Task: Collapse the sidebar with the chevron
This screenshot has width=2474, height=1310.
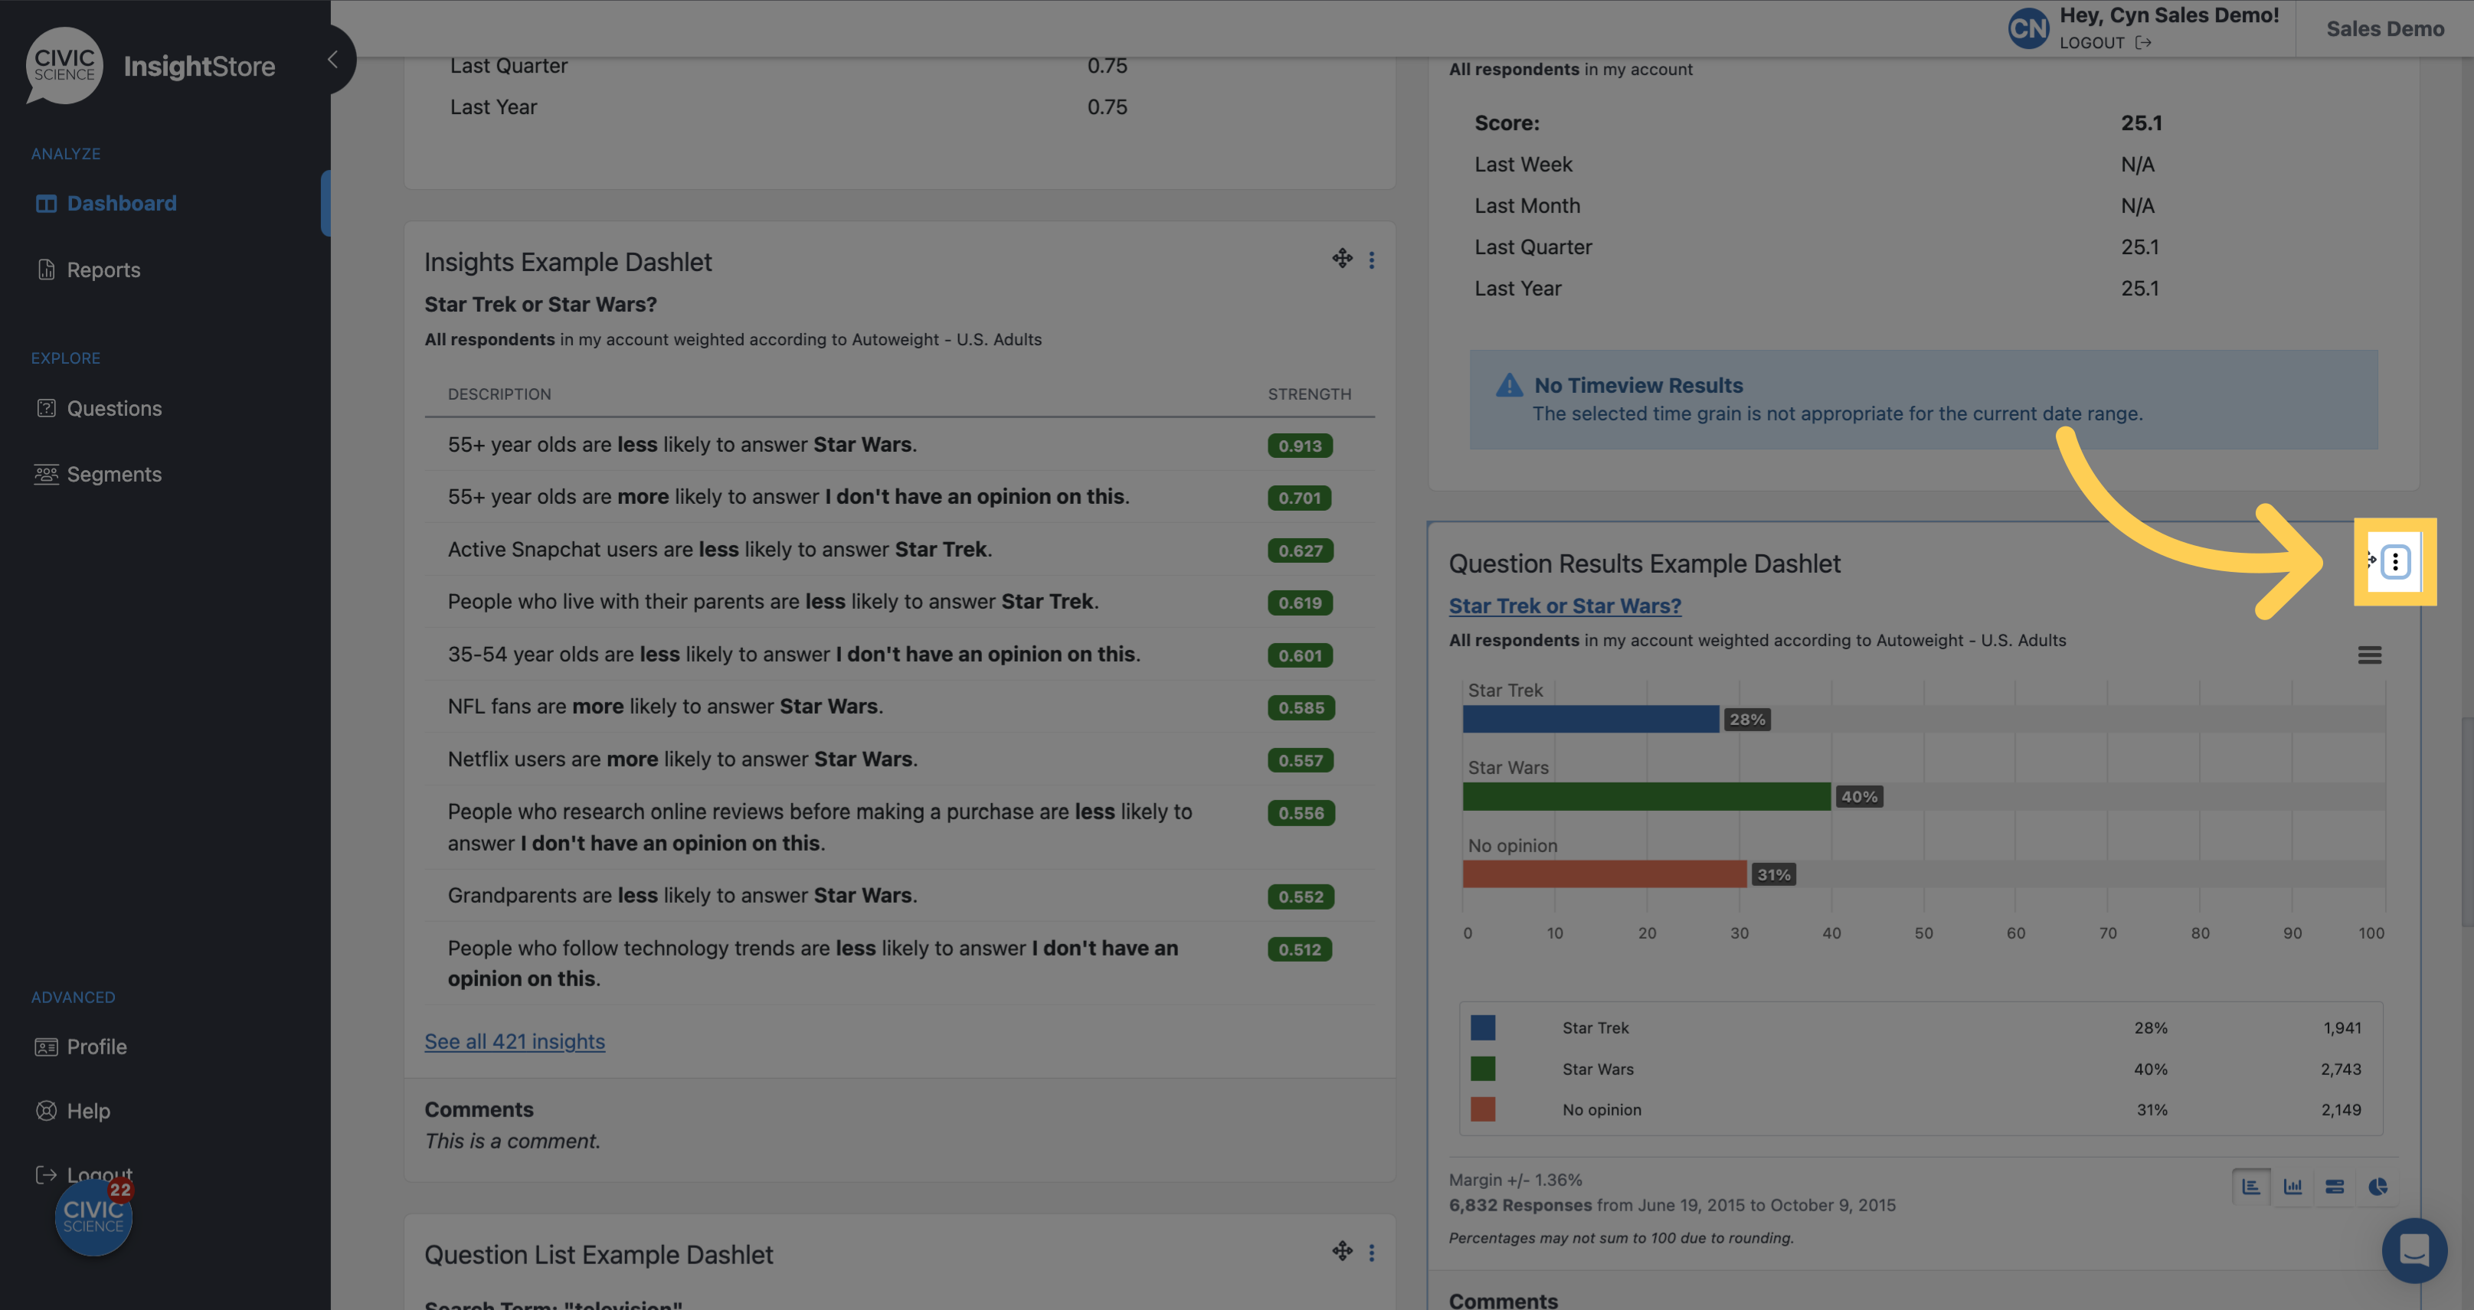Action: click(332, 60)
